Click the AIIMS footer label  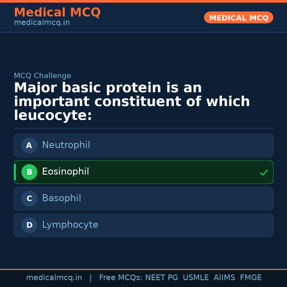click(x=224, y=278)
